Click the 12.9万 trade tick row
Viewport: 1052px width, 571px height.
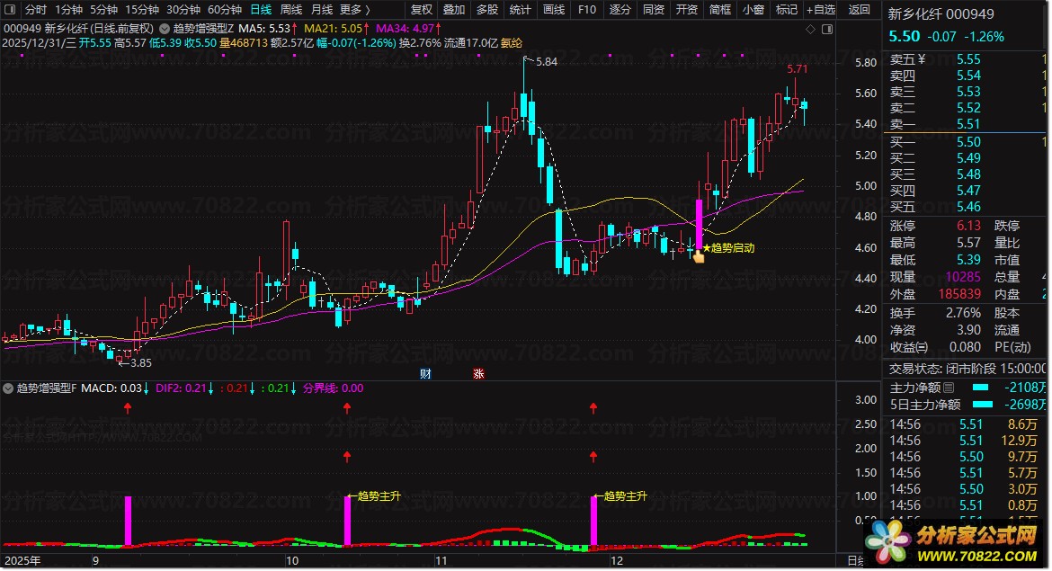(964, 441)
